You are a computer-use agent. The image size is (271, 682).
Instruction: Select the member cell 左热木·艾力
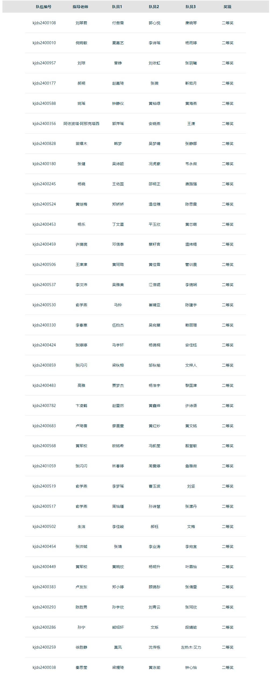tap(191, 647)
